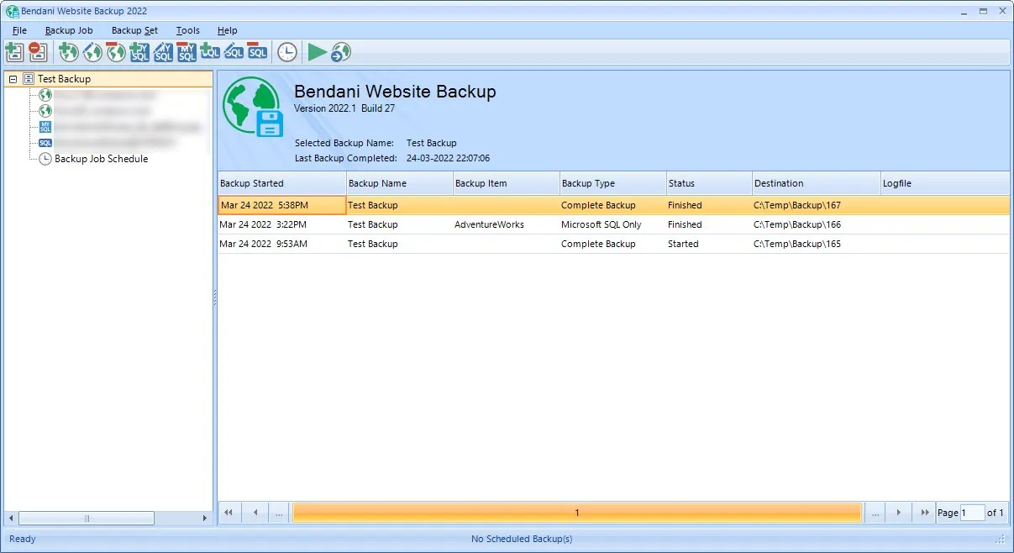The image size is (1014, 553).
Task: Click the add backup job toolbar icon
Action: (x=14, y=52)
